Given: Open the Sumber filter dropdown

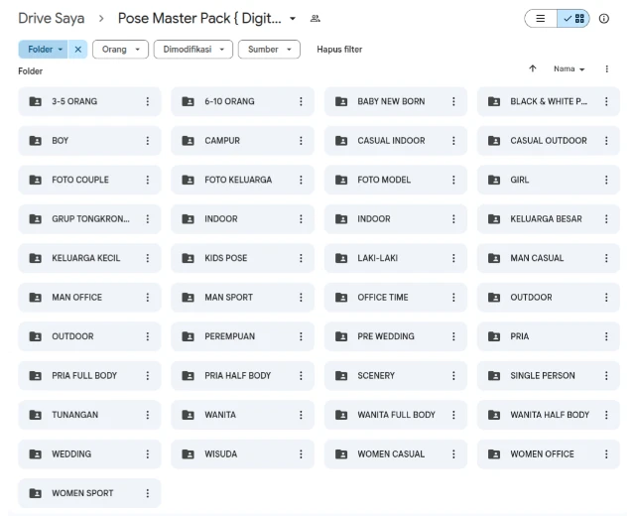Looking at the screenshot, I should pyautogui.click(x=269, y=50).
